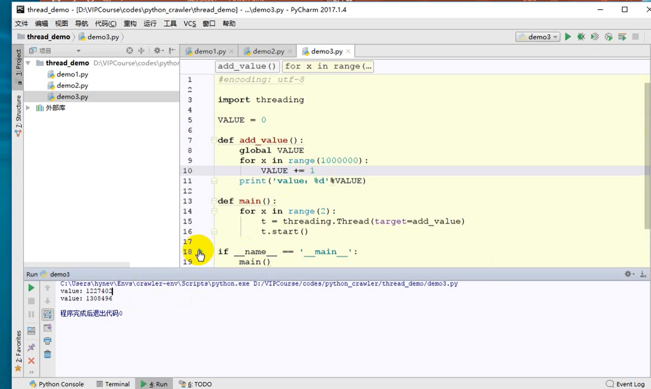This screenshot has width=651, height=389.
Task: Click 'value: 1308496' in console output
Action: click(x=86, y=299)
